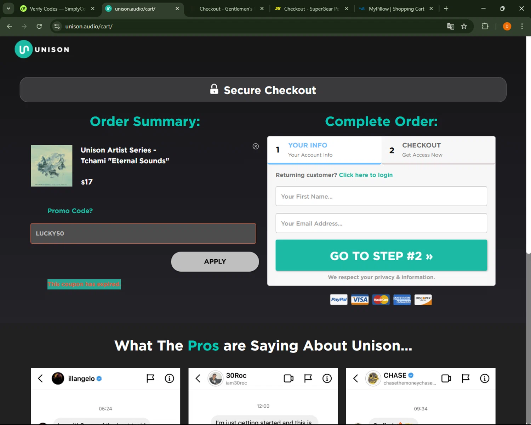This screenshot has height=425, width=531.
Task: Open the orange profile avatar
Action: coord(507,26)
